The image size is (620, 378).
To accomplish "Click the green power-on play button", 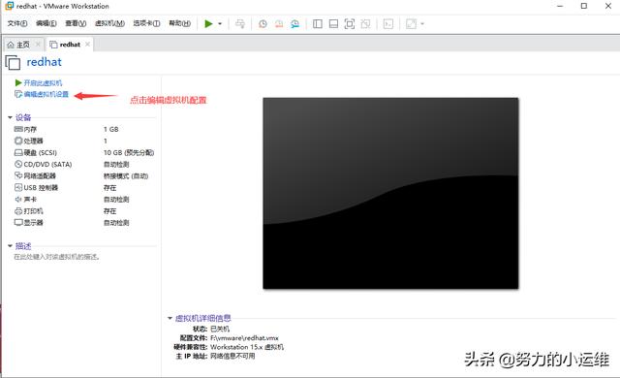I will click(208, 23).
